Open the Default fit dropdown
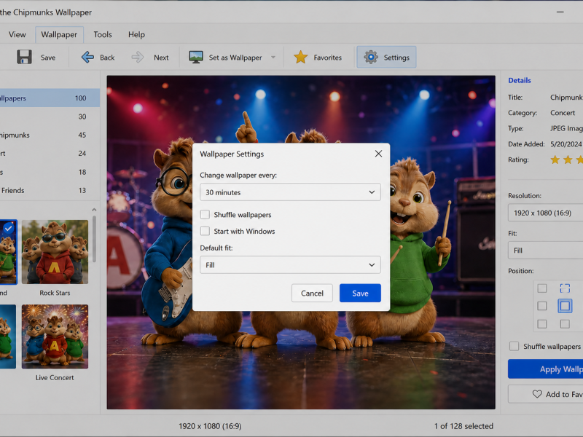Viewport: 583px width, 437px height. coord(290,265)
